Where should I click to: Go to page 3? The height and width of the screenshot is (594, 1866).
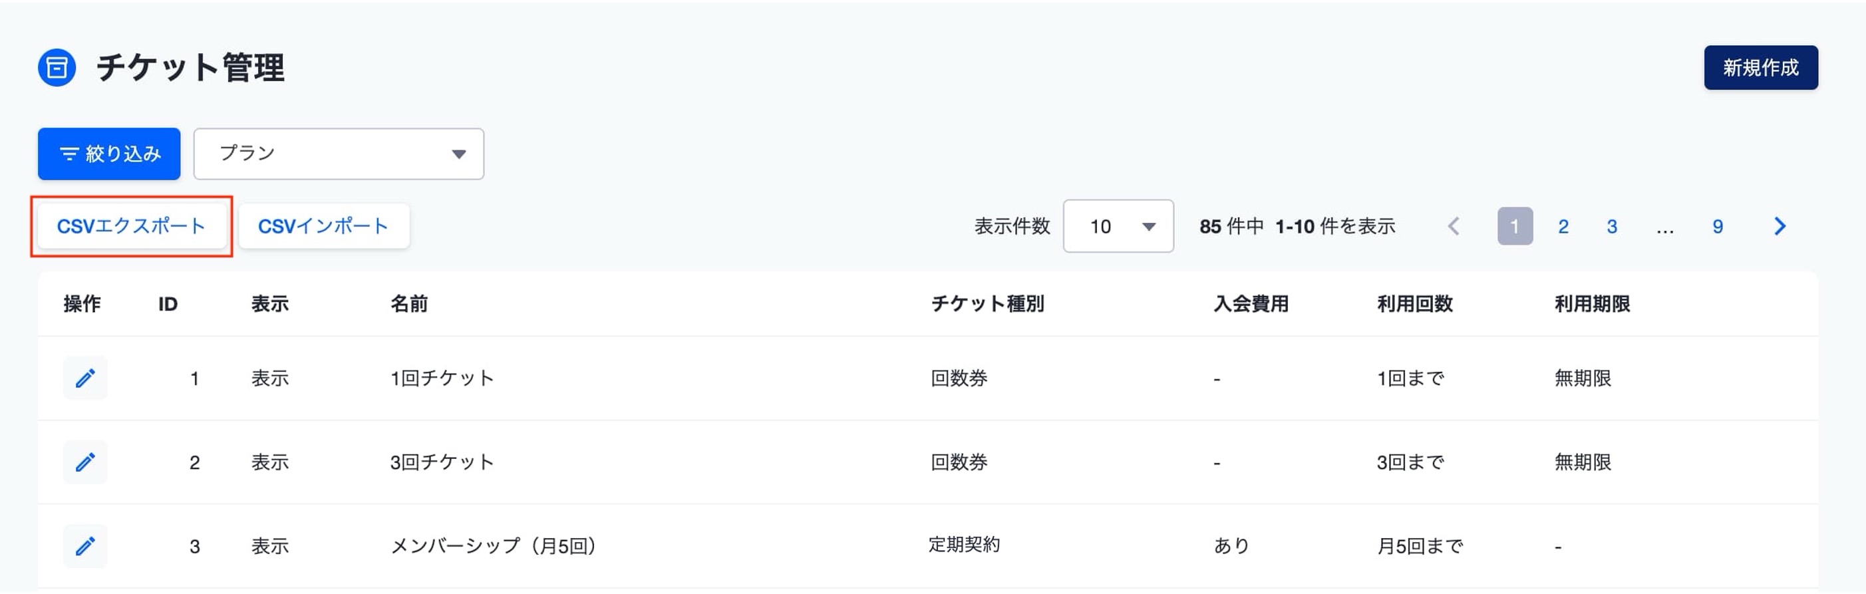(x=1612, y=227)
